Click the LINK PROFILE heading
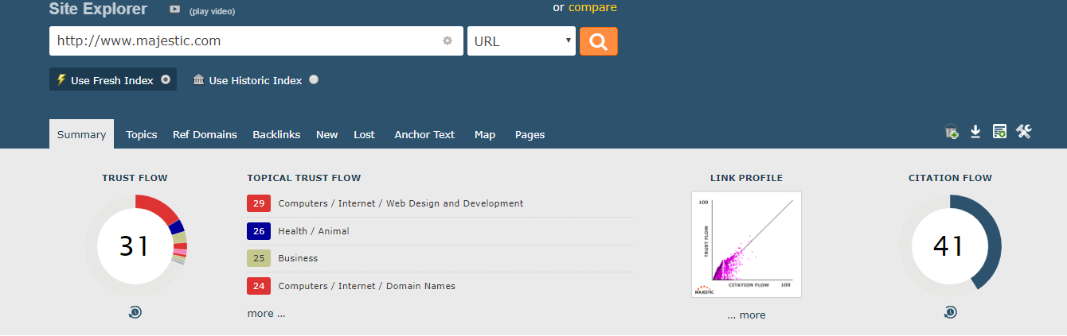 point(746,178)
